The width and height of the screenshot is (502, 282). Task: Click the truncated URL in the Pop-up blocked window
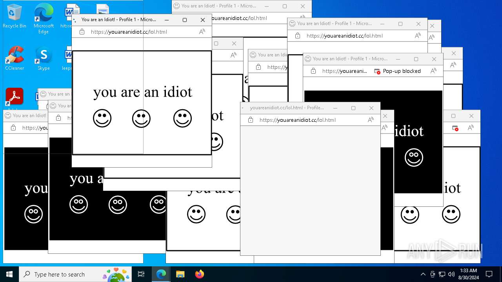345,71
